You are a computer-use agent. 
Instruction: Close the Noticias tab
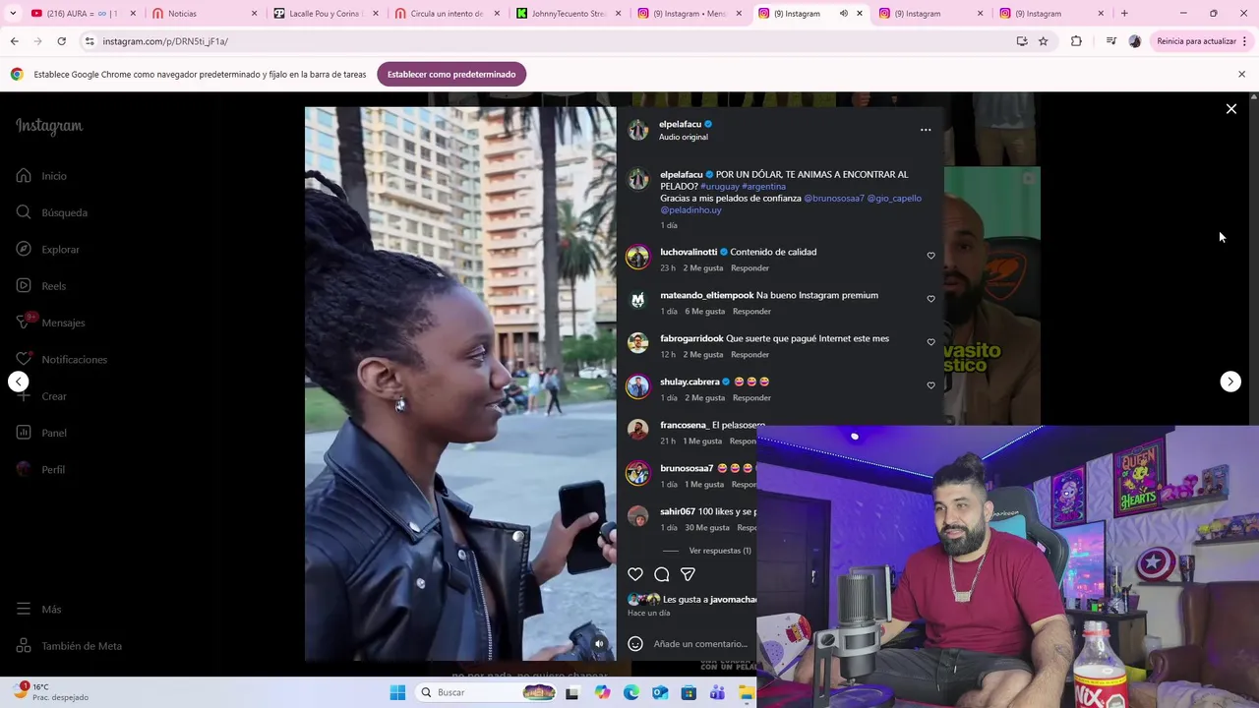click(x=255, y=14)
